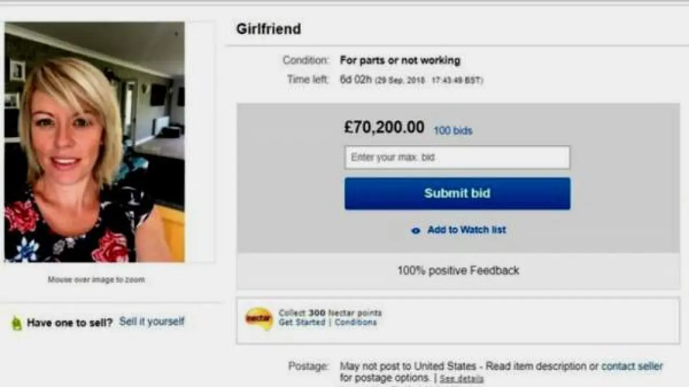
Task: Click the eye icon beside Add to Watch list
Action: coord(416,231)
